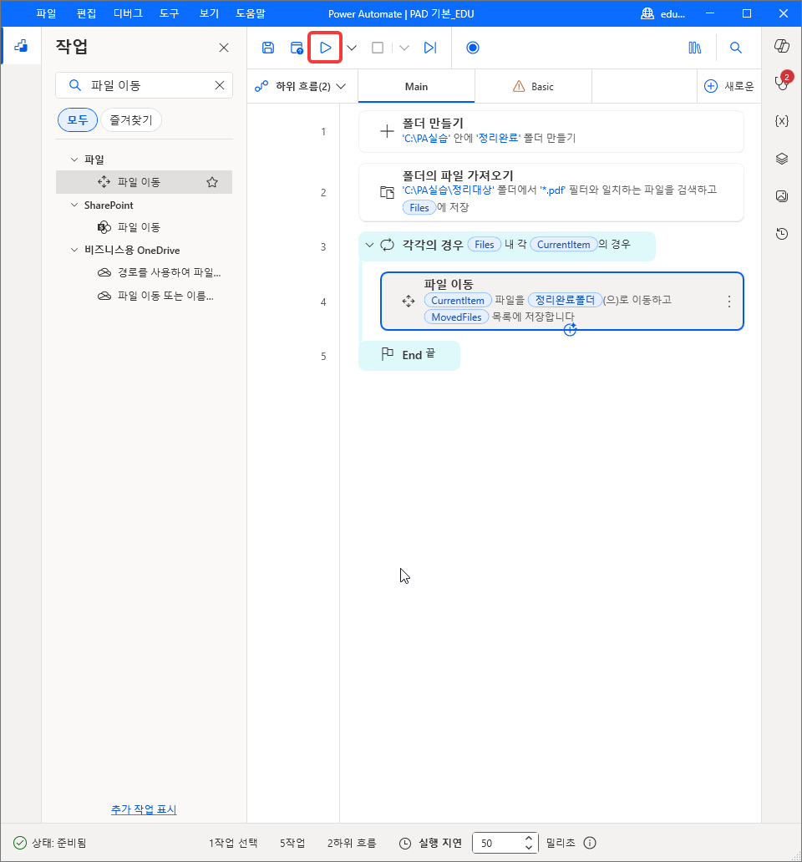Click the 추가 작업 표시 link
The height and width of the screenshot is (862, 802).
tap(144, 809)
